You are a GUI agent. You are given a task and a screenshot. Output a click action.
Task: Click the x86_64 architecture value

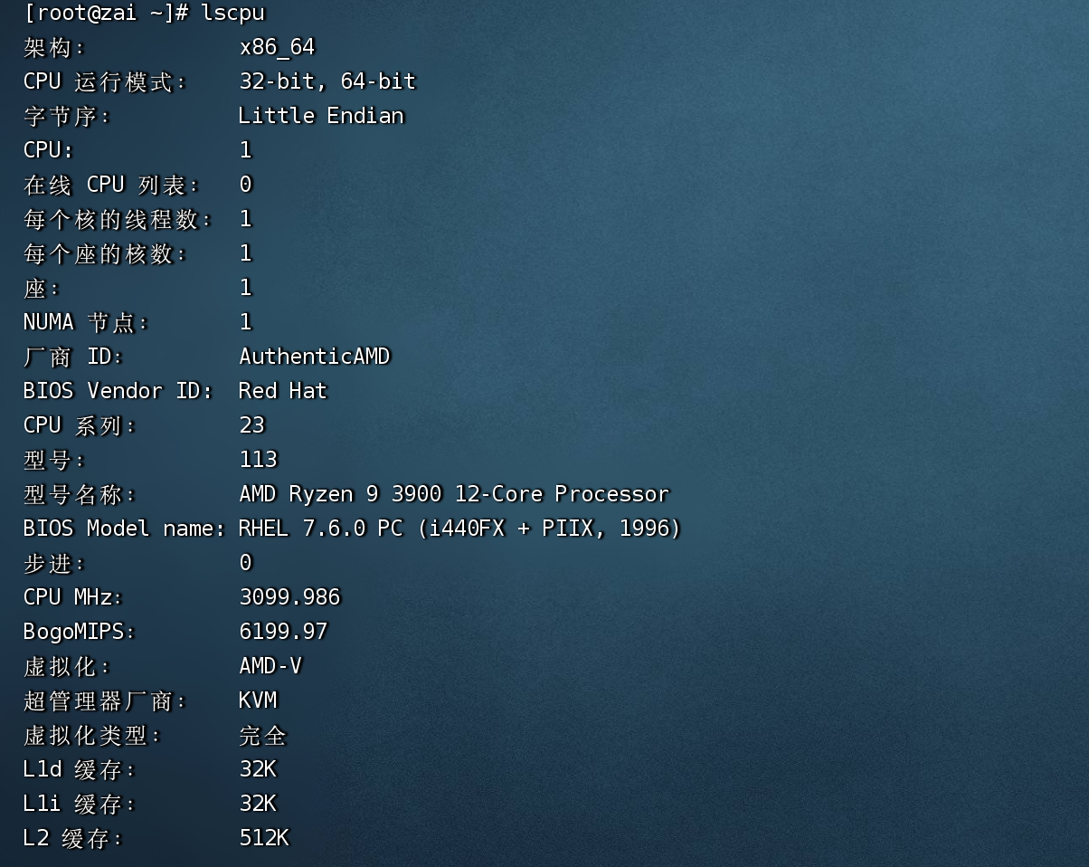[x=277, y=47]
